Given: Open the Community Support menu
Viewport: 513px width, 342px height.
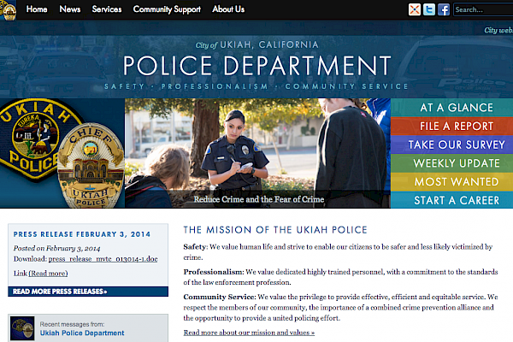Looking at the screenshot, I should point(167,9).
